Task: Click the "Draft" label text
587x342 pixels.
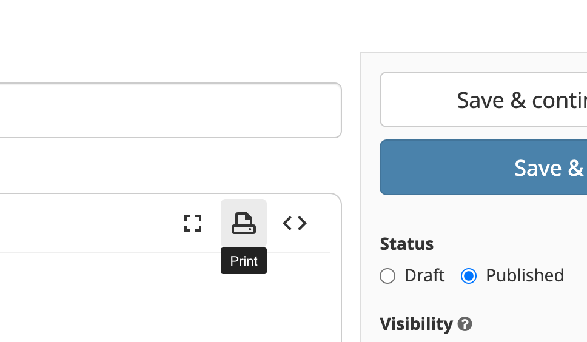Action: tap(424, 276)
